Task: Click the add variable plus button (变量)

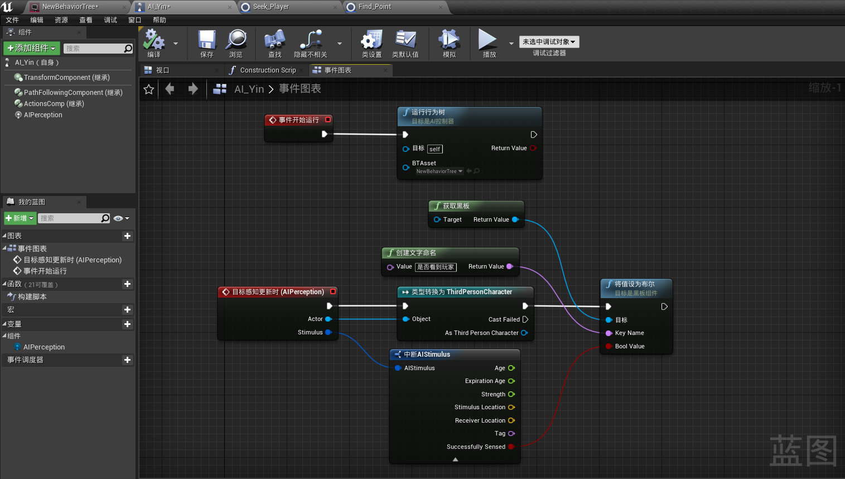Action: [127, 324]
